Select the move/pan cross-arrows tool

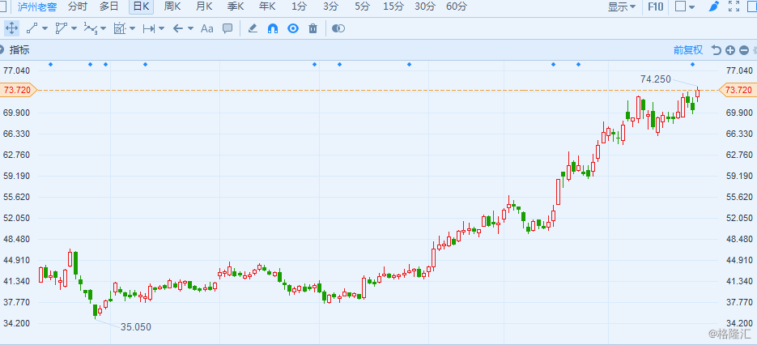[x=11, y=28]
